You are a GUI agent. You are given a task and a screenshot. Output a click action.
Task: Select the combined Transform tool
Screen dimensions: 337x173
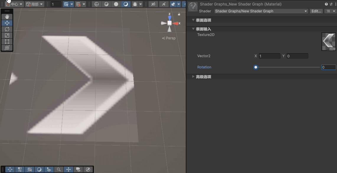[x=7, y=47]
